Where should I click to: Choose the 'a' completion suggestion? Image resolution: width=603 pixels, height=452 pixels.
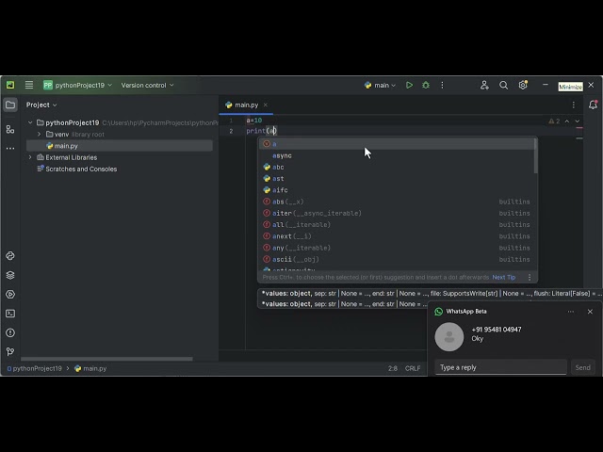click(398, 144)
